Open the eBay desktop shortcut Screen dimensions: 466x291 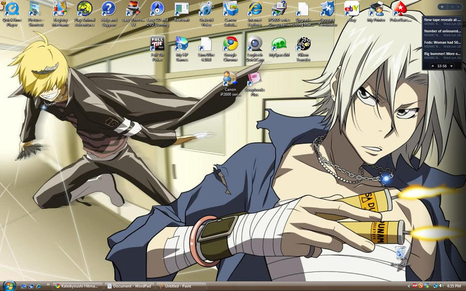coord(352,12)
